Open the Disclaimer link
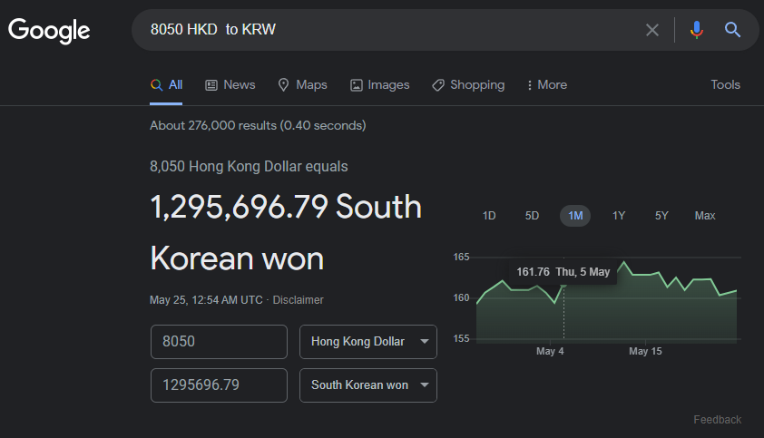Viewport: 764px width, 438px height. click(298, 299)
